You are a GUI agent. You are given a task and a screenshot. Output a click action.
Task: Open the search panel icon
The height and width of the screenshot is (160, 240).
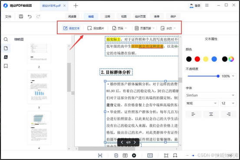(x=6, y=39)
